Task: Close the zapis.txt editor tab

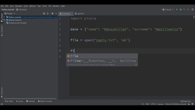Action: coord(85,13)
